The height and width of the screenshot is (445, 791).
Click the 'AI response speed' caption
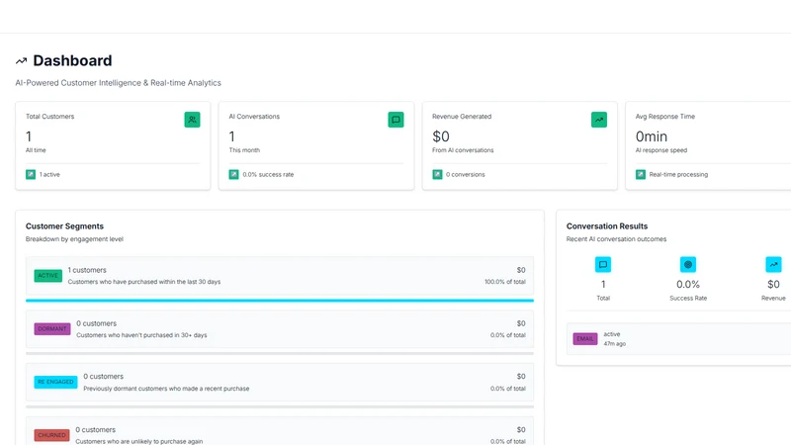tap(660, 150)
